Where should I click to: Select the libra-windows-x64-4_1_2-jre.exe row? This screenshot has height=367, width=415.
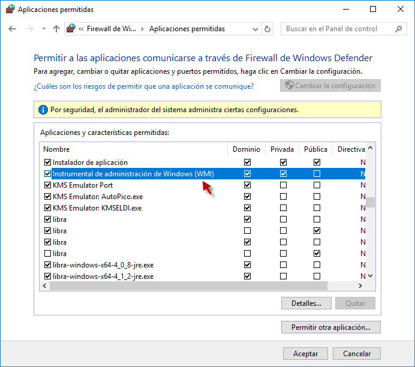point(203,276)
